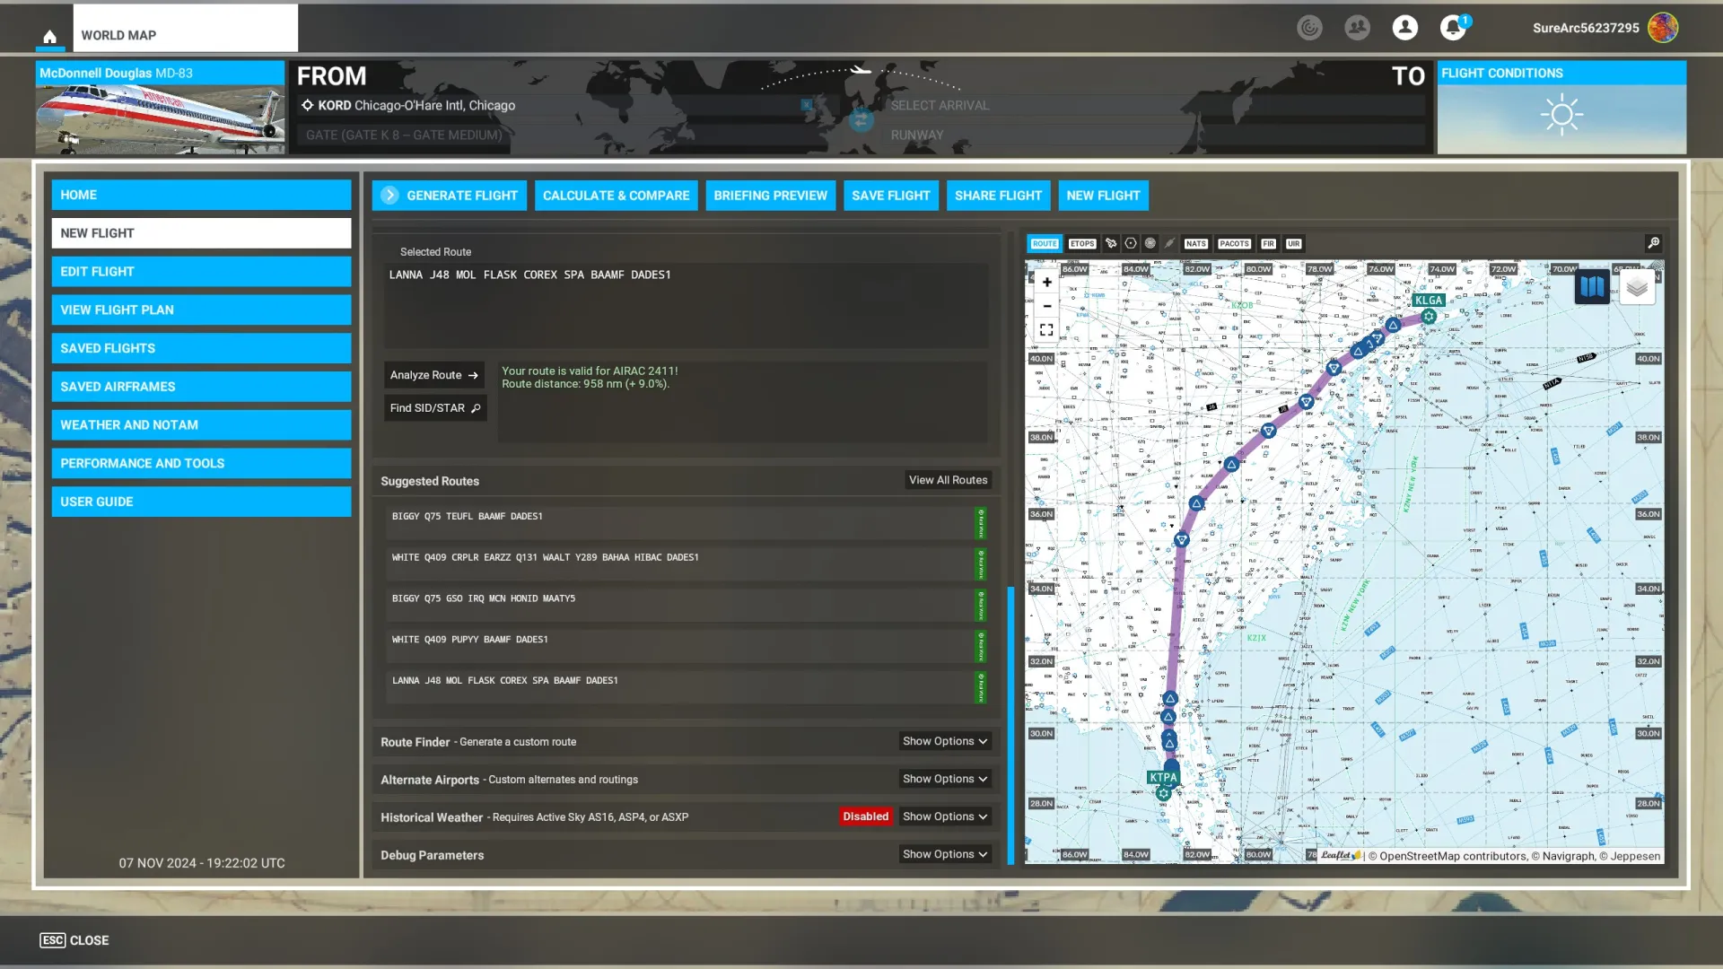Click the home tab icon above World Map

(49, 34)
